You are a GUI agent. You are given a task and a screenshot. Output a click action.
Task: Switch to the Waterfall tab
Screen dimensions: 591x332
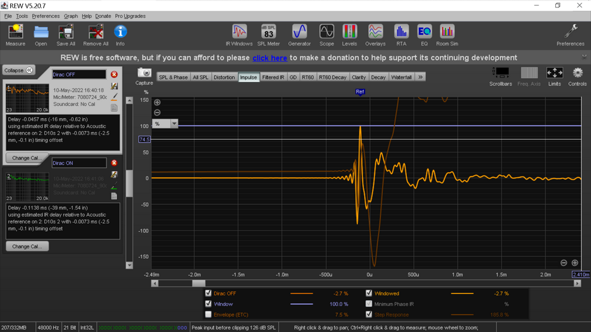point(401,77)
